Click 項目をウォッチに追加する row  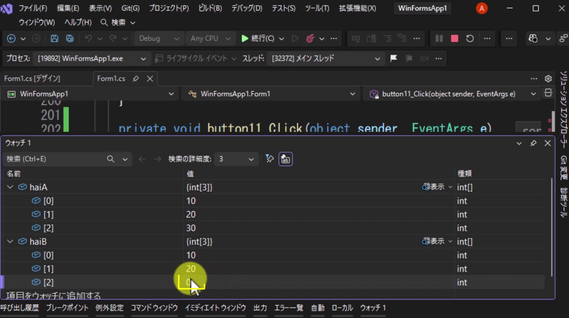[x=54, y=295]
